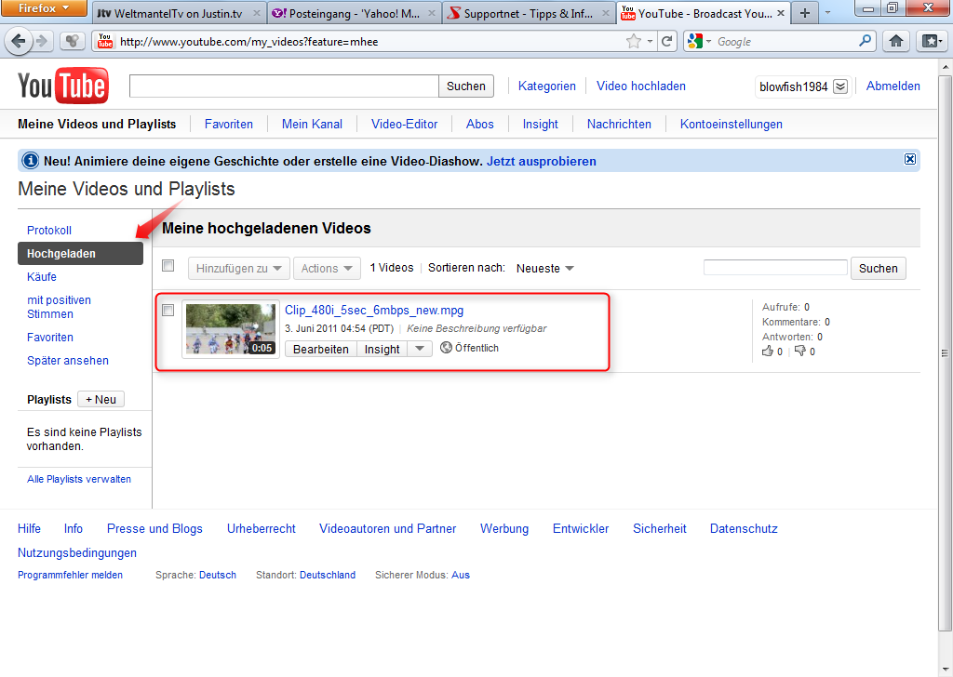The height and width of the screenshot is (677, 953).
Task: Click the Jetzt ausprobieren link
Action: pos(541,161)
